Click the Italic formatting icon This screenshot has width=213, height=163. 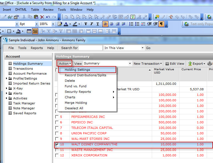pos(91,24)
